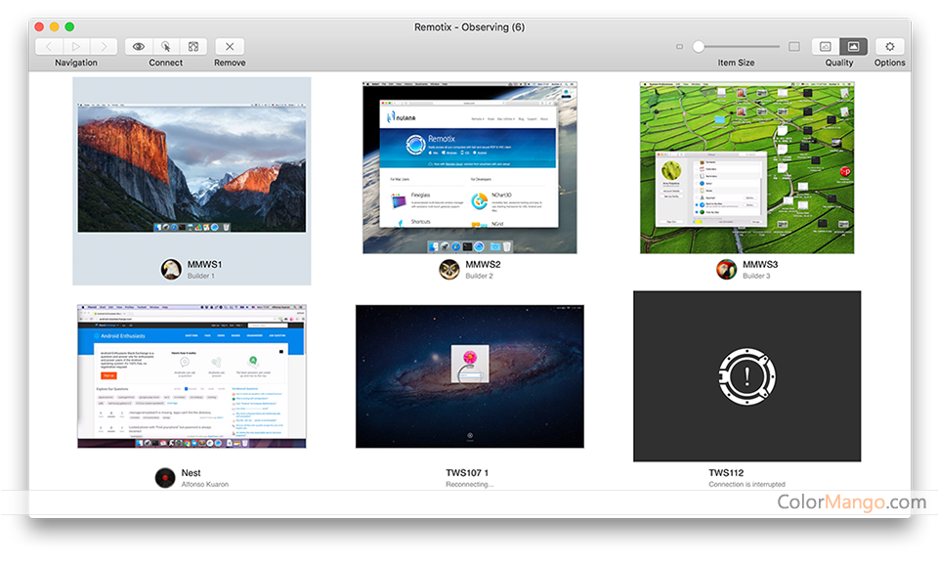This screenshot has width=938, height=567.
Task: Click the MMWS2 owl avatar icon
Action: click(449, 270)
